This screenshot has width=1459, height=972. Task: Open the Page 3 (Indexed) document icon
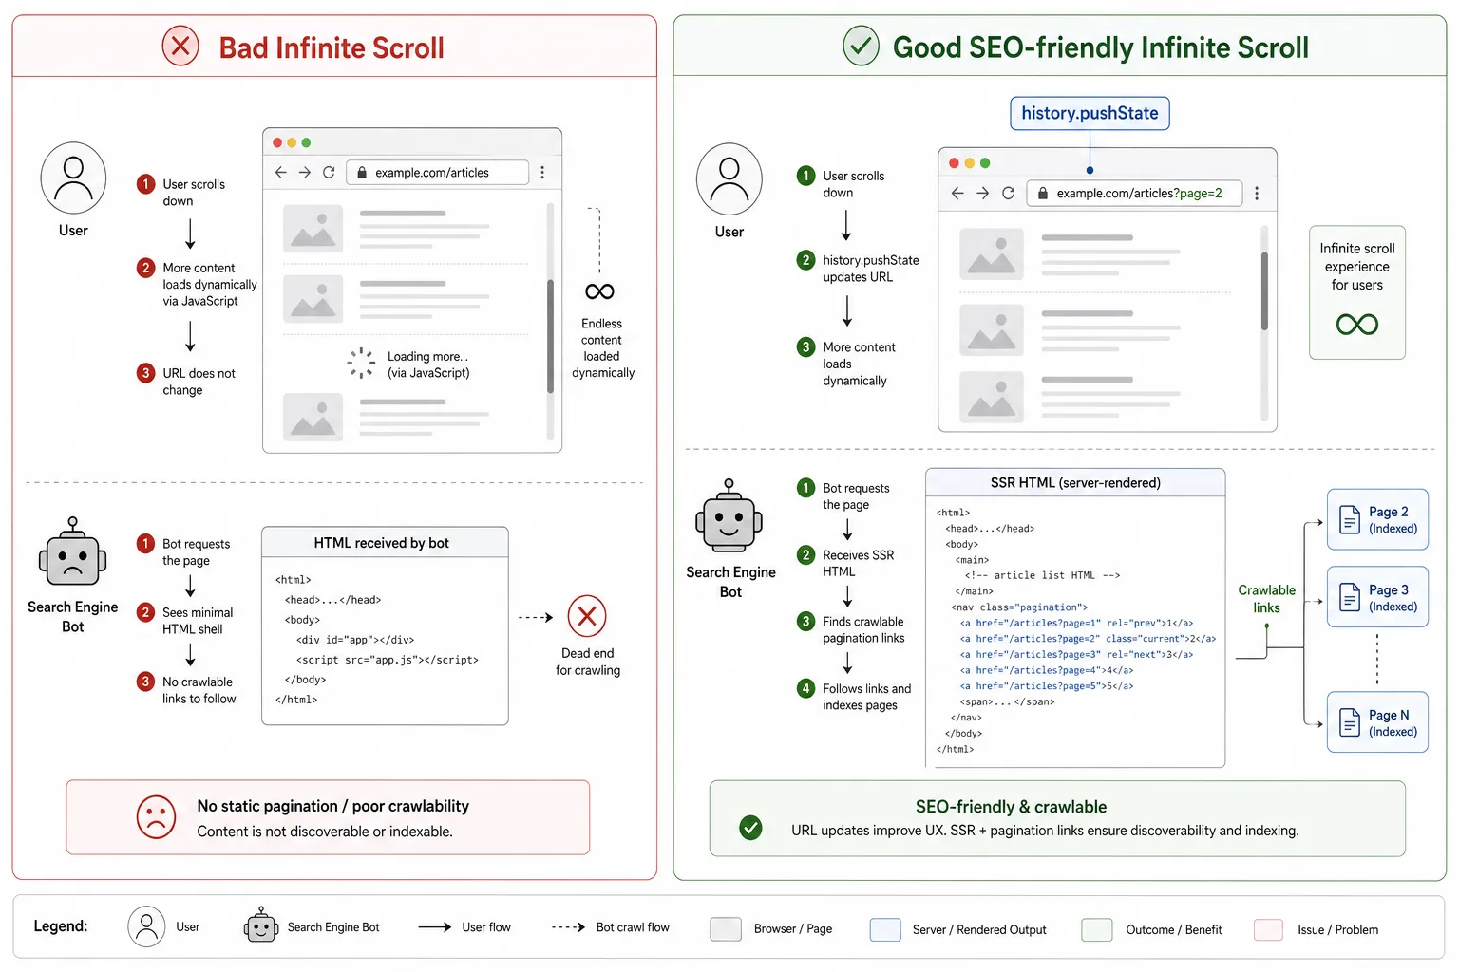[1349, 597]
